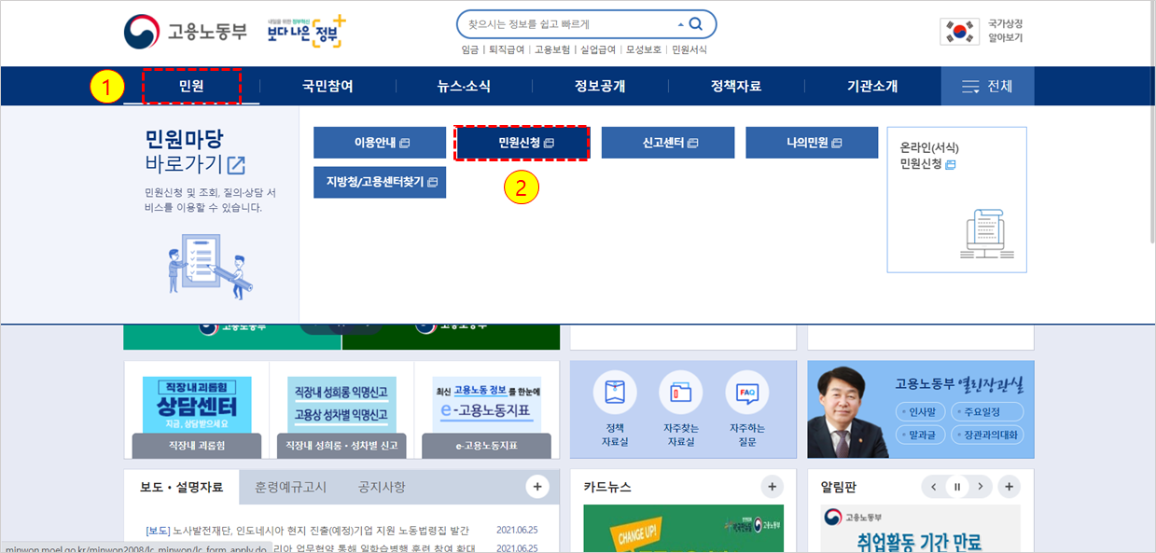Click the 이용안내 button
1156x553 pixels.
[380, 143]
